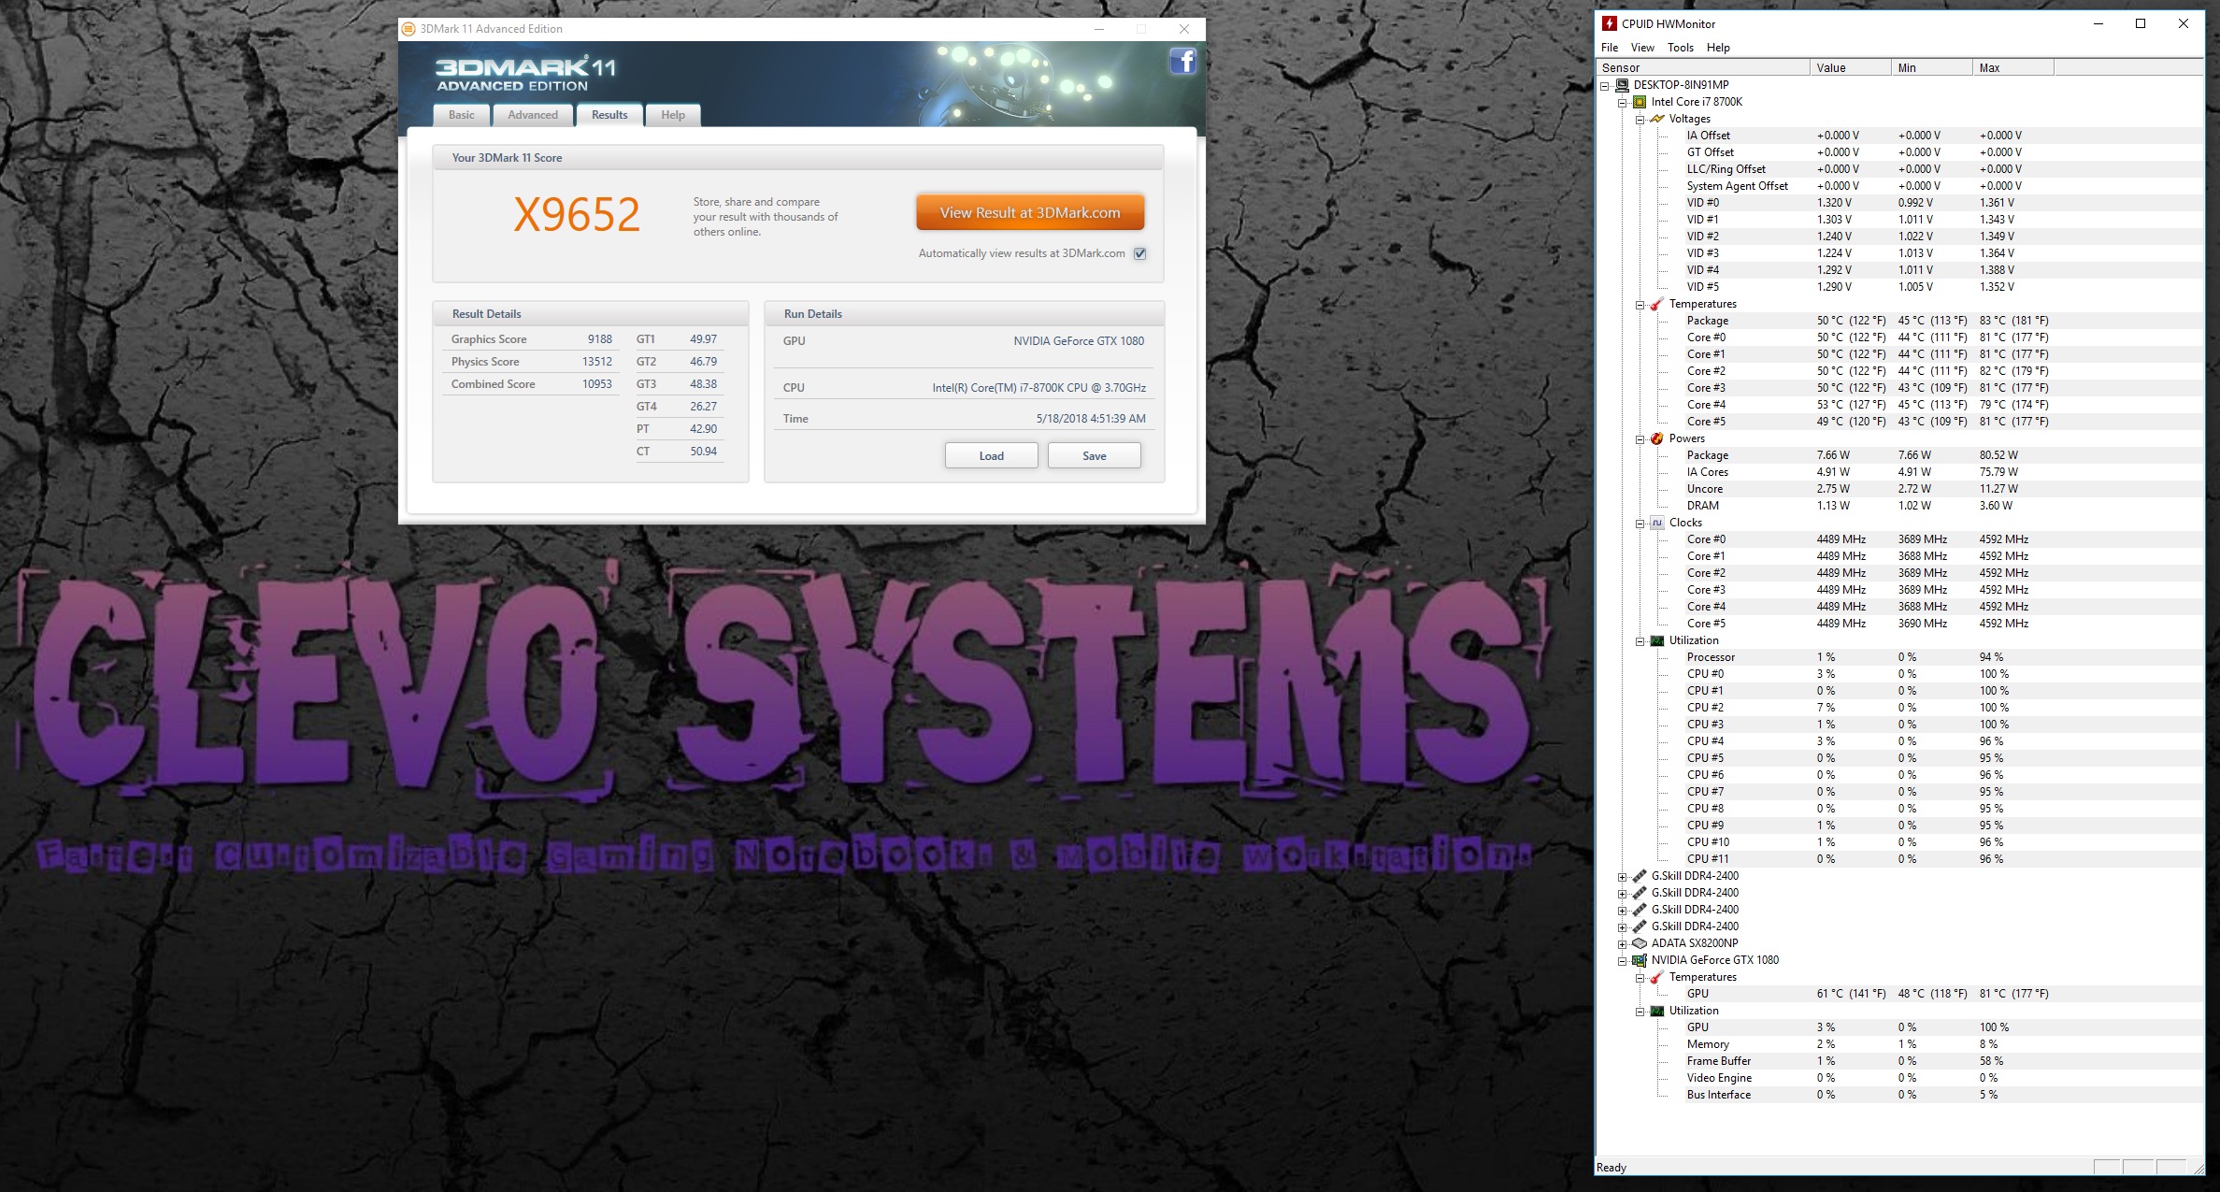Viewport: 2220px width, 1192px height.
Task: Click the Voltages category icon
Action: pos(1657,119)
